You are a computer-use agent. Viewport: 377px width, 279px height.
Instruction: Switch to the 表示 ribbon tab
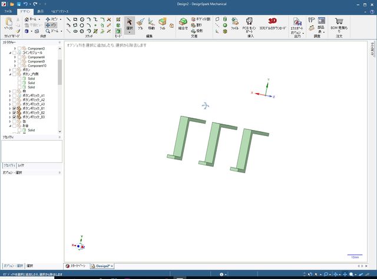coord(41,11)
